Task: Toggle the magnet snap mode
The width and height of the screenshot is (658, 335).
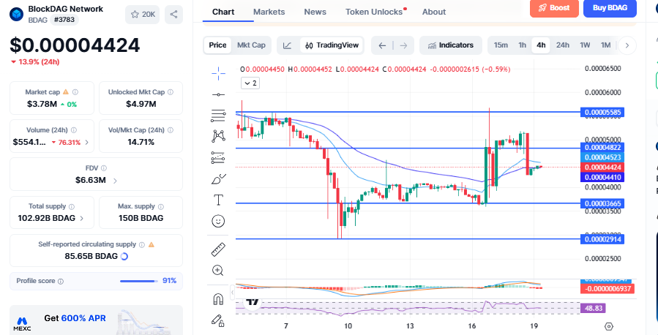Action: pos(218,299)
